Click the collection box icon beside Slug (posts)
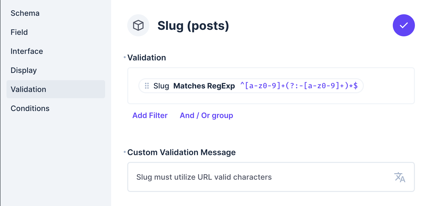 (138, 25)
